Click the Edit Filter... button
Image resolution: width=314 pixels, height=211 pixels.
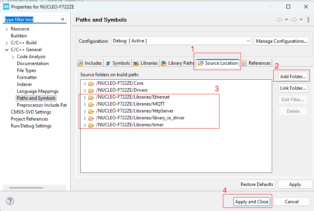tap(293, 99)
